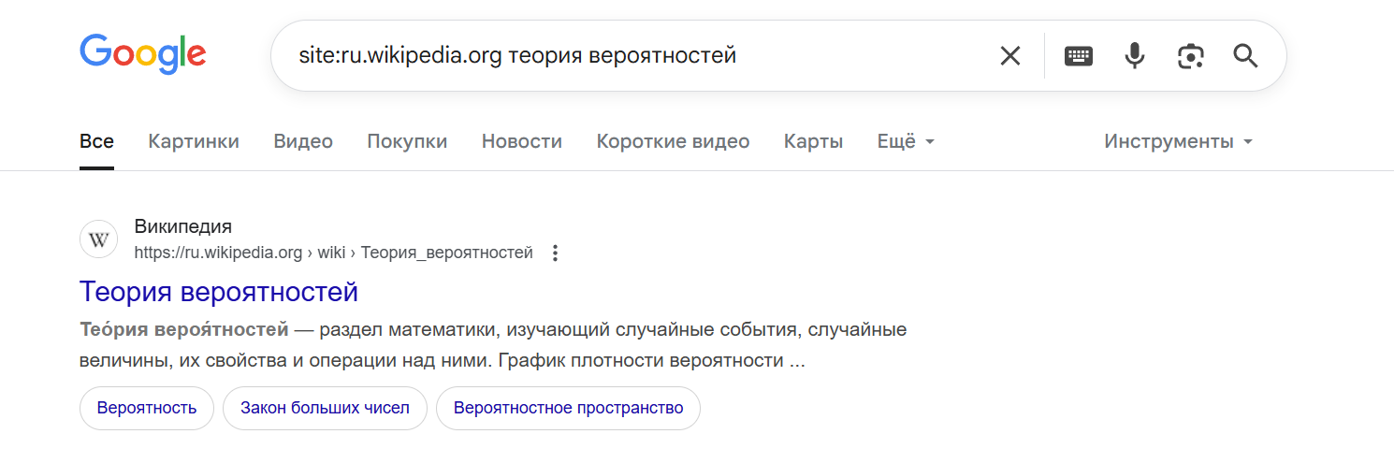The width and height of the screenshot is (1394, 463).
Task: Open the Карты tab
Action: (x=813, y=141)
